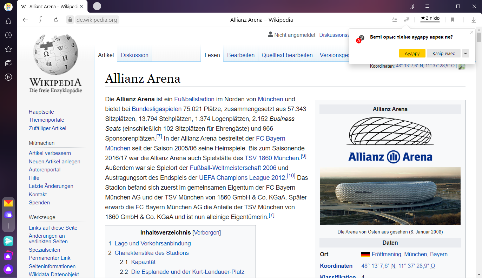Open the stadium photo thumbnail
Image resolution: width=482 pixels, height=278 pixels.
click(x=390, y=196)
